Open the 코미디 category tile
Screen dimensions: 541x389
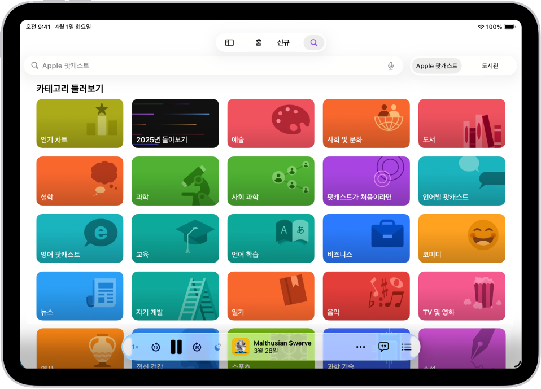[461, 239]
